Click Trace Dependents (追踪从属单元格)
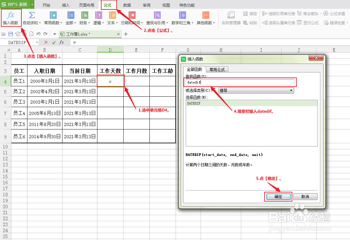Viewport: 350px width, 240px height. [278, 23]
